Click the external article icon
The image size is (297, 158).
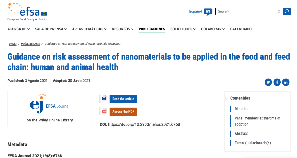pyautogui.click(x=104, y=99)
